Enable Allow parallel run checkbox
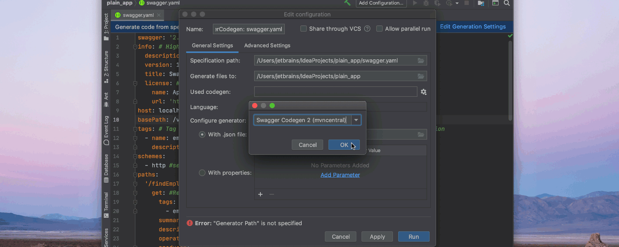The width and height of the screenshot is (619, 247). 379,29
